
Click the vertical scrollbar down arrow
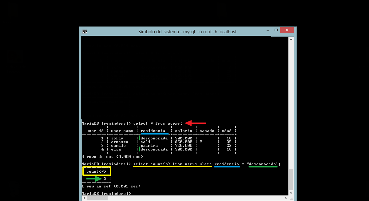pos(291,193)
